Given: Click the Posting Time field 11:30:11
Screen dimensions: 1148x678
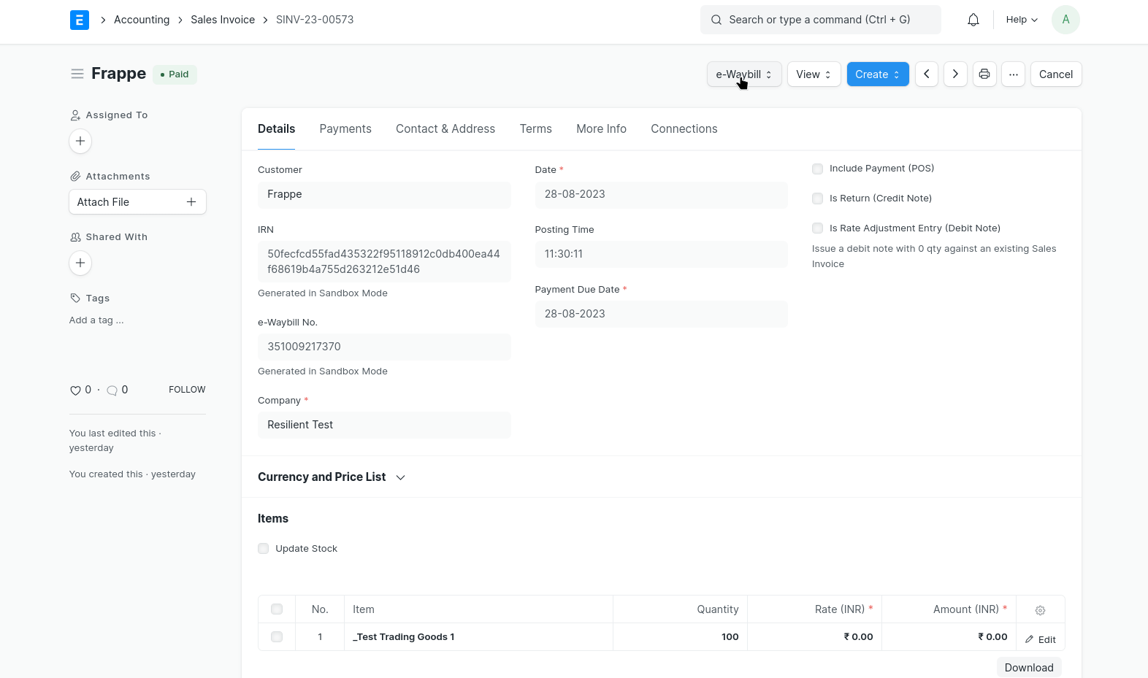Looking at the screenshot, I should point(661,255).
